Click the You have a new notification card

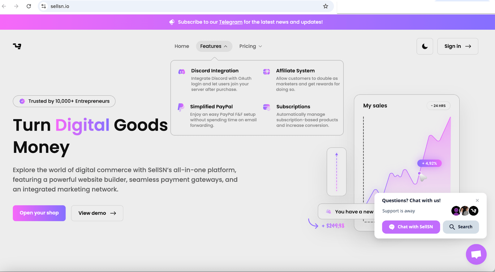[x=346, y=211]
